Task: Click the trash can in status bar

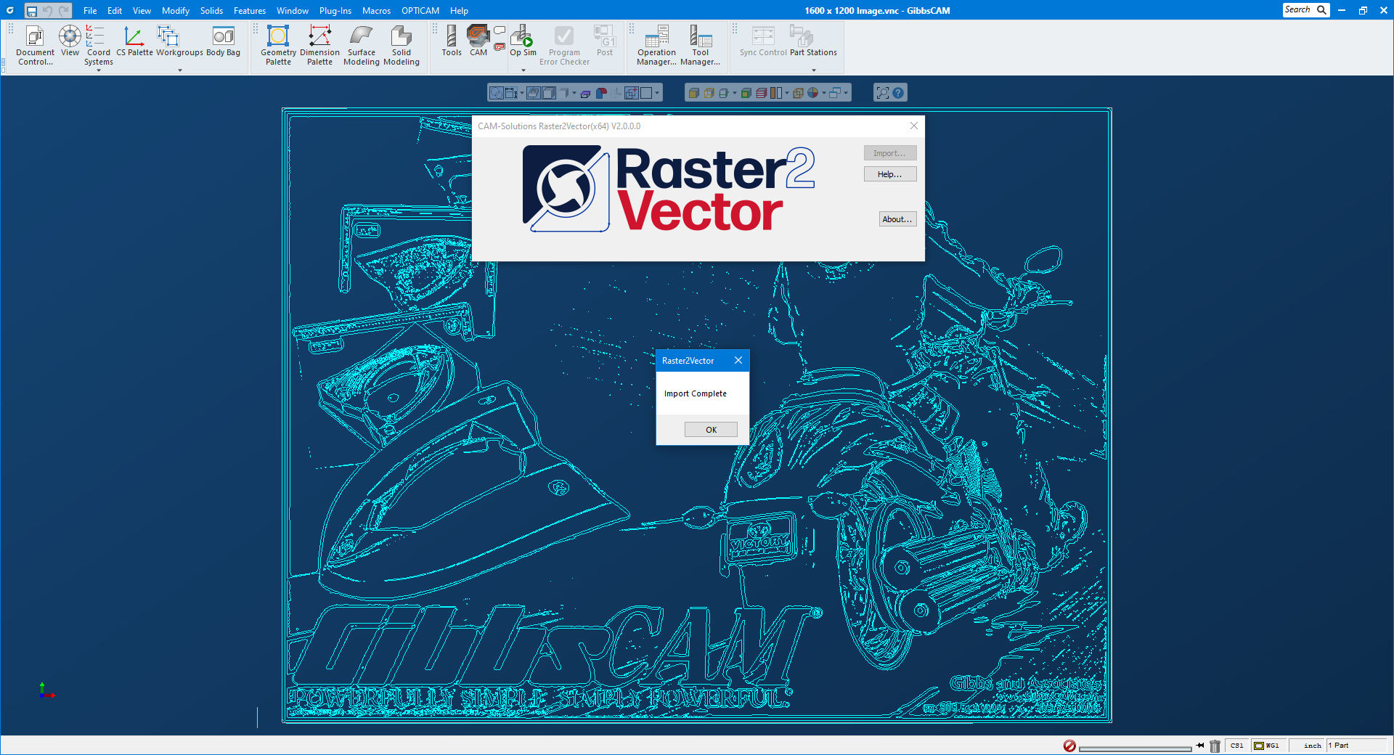Action: (x=1215, y=746)
